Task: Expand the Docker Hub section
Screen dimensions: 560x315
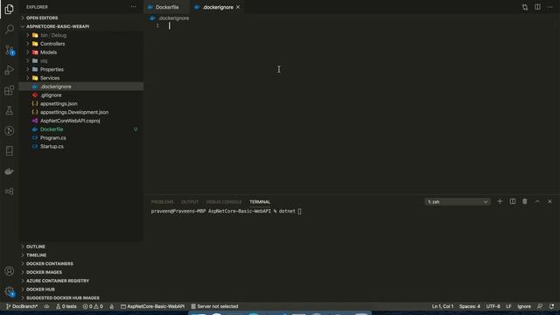Action: [x=81, y=290]
